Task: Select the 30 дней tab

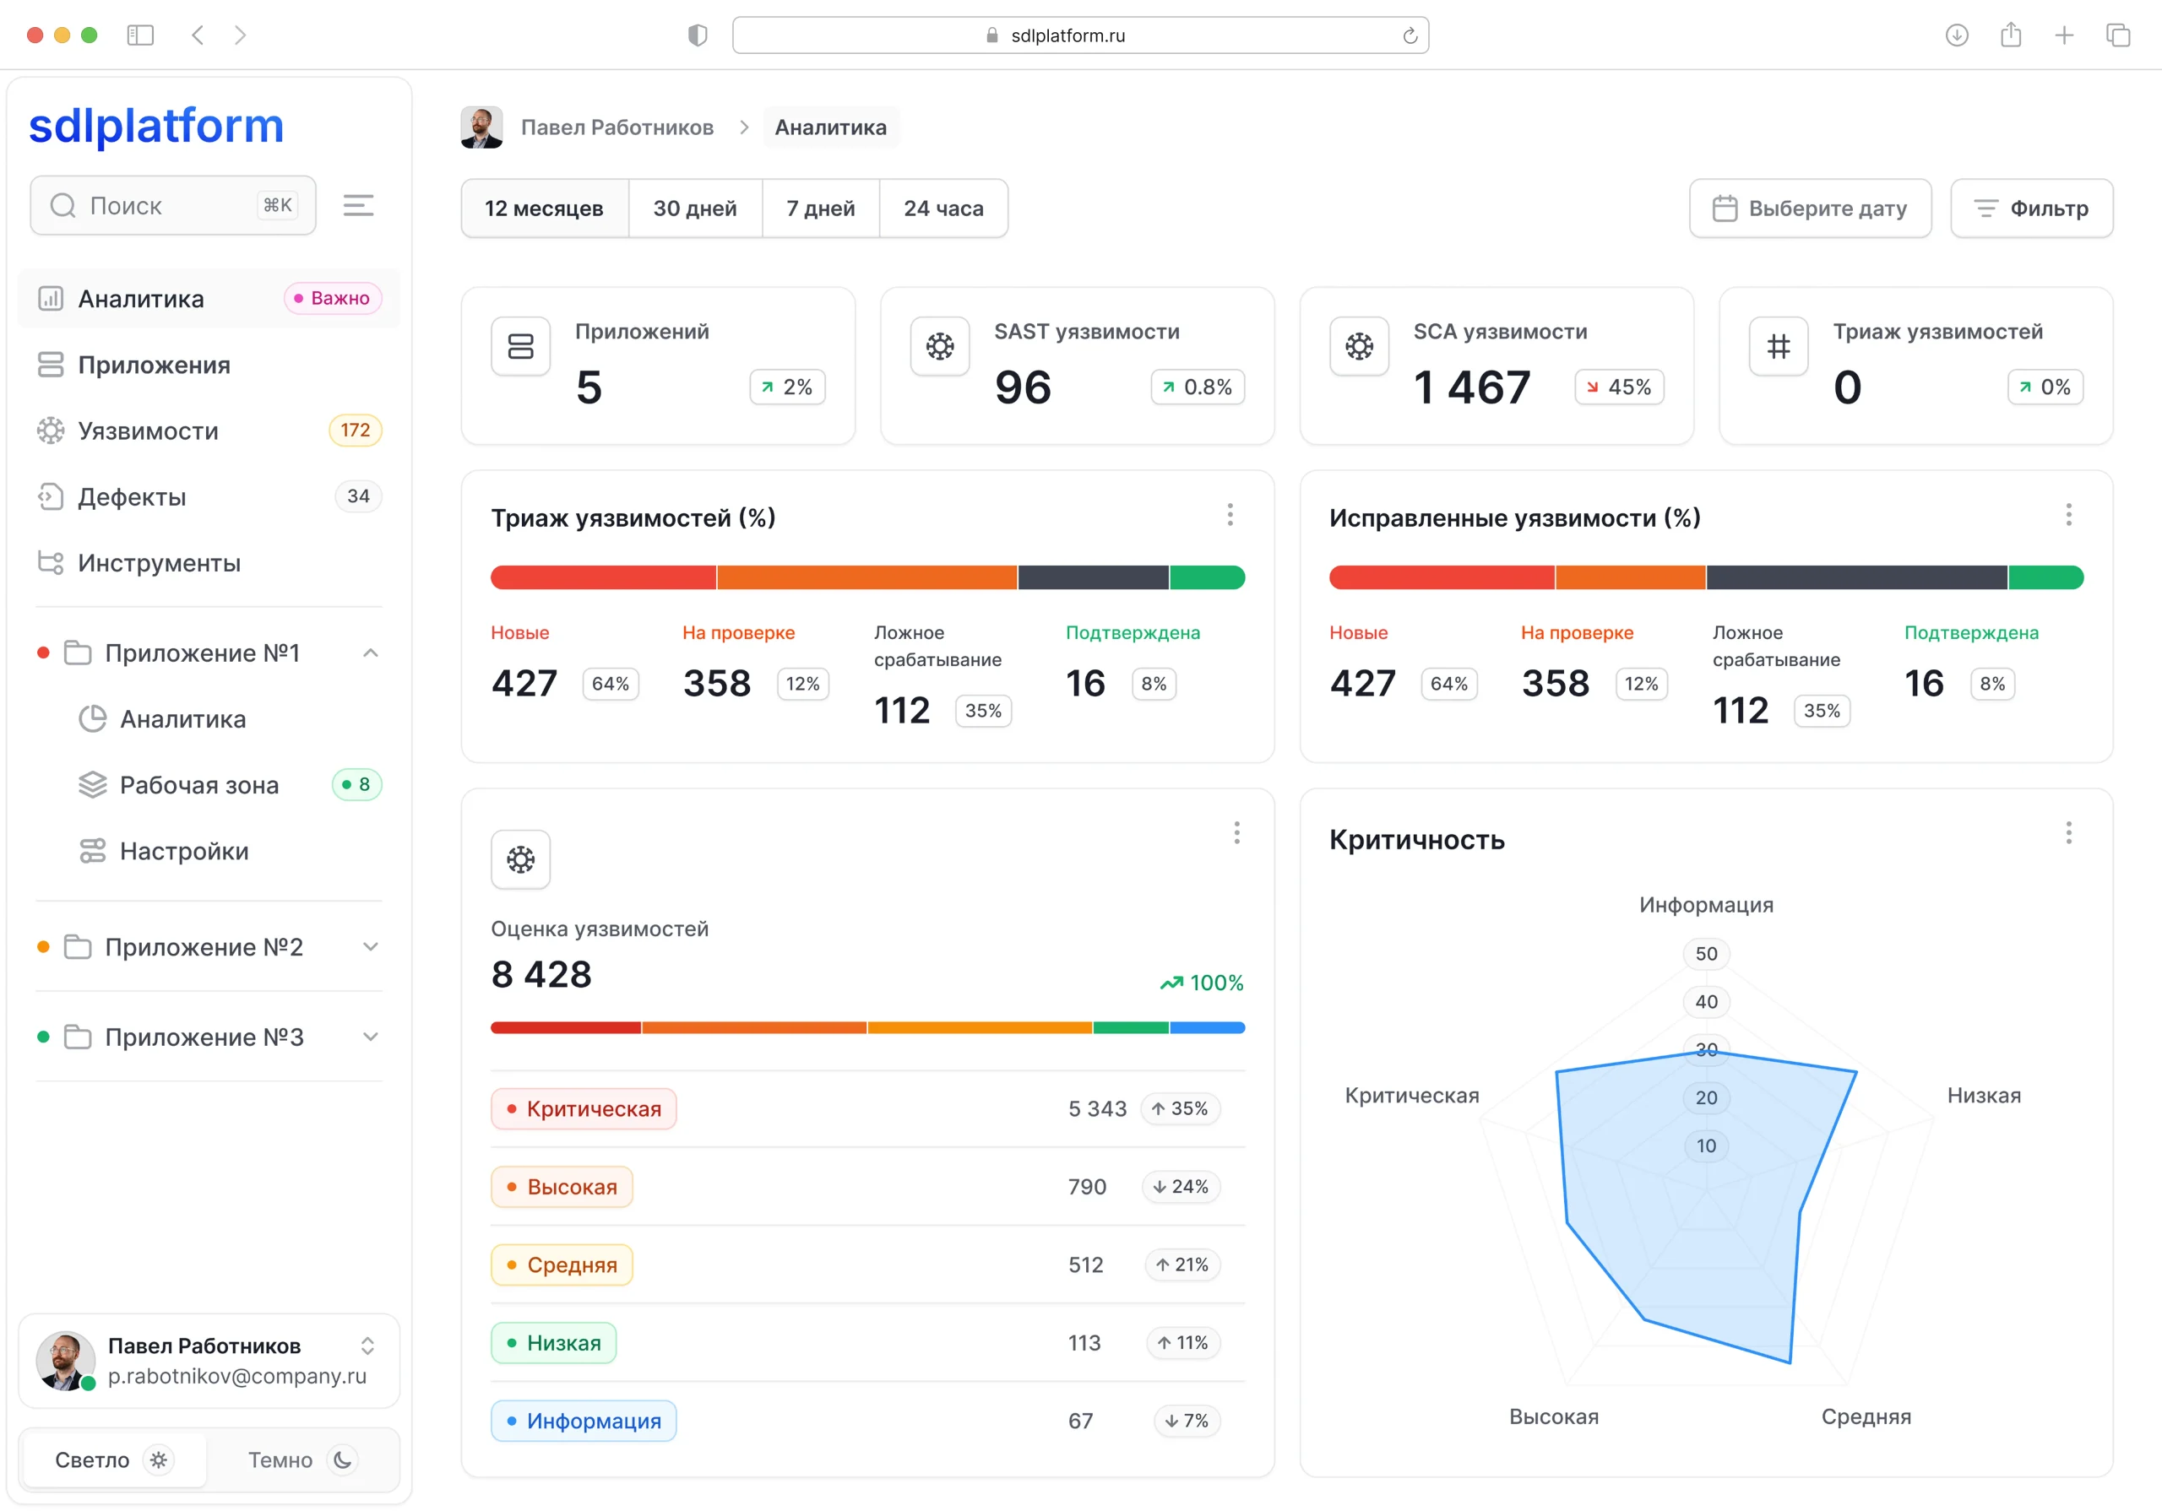Action: pyautogui.click(x=694, y=208)
